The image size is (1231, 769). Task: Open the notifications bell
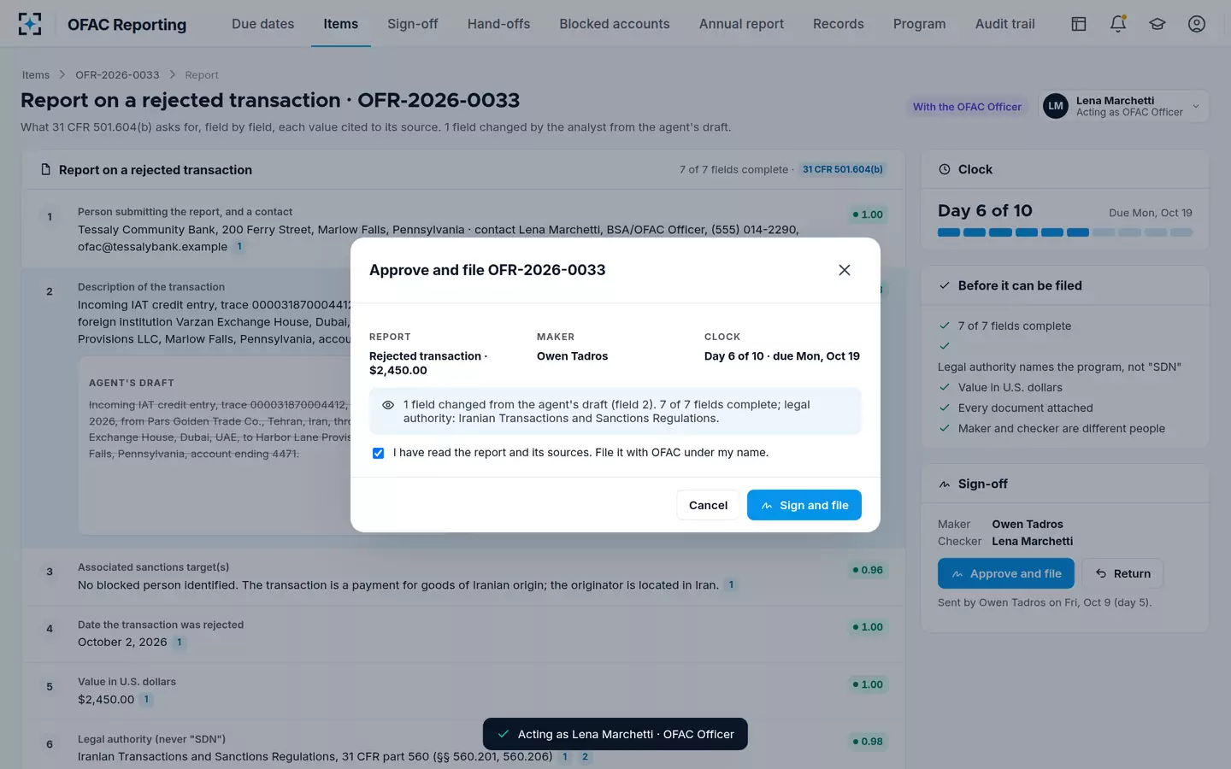(x=1118, y=24)
